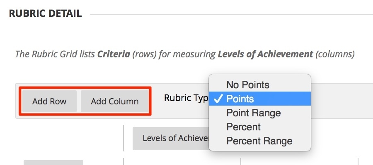Image resolution: width=373 pixels, height=165 pixels.
Task: Select No Points from the dropdown list
Action: click(x=248, y=85)
